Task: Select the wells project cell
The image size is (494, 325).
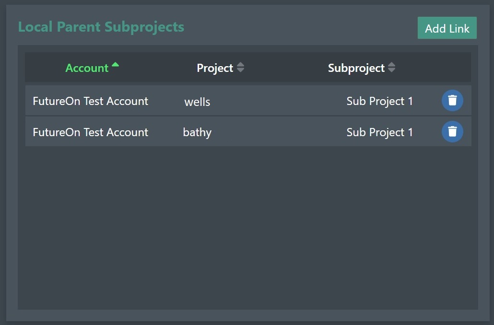Action: point(197,102)
